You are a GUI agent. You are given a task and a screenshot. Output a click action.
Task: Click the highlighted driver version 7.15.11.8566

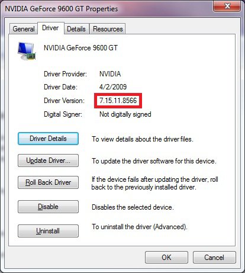(x=118, y=101)
